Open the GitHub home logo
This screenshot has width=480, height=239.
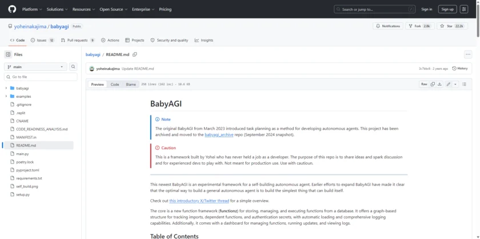coord(12,9)
